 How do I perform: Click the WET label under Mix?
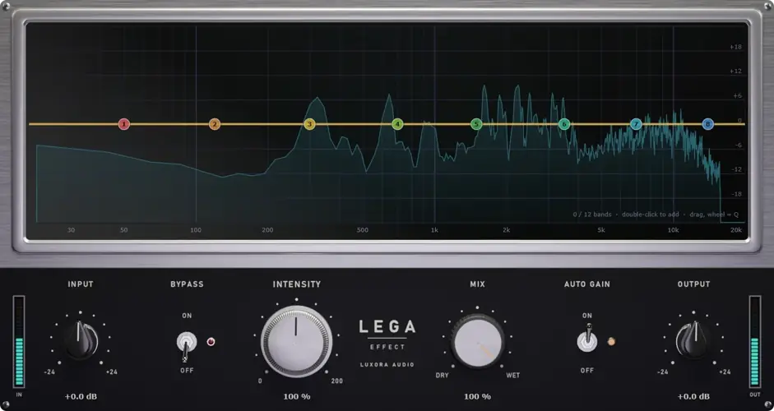click(513, 376)
